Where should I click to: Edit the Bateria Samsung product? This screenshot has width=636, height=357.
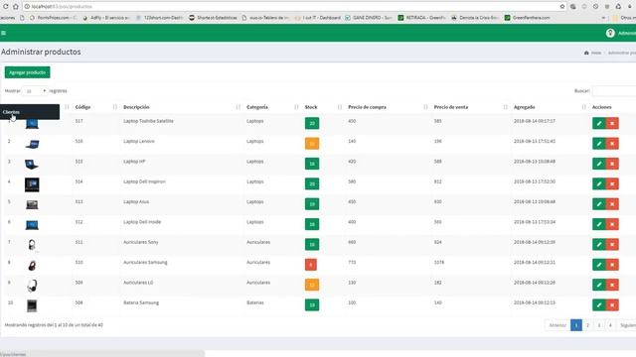(598, 304)
